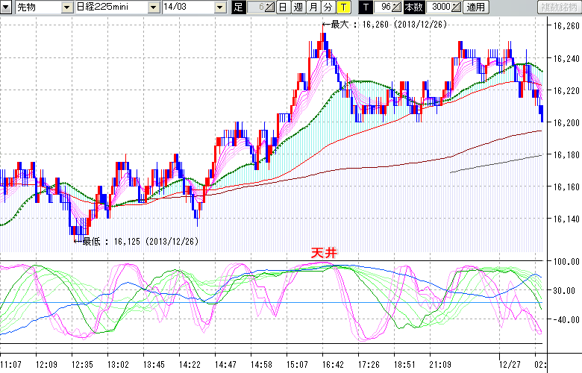Image resolution: width=582 pixels, height=373 pixels.
Task: Select the 分 (minute) timeframe button
Action: tap(328, 7)
